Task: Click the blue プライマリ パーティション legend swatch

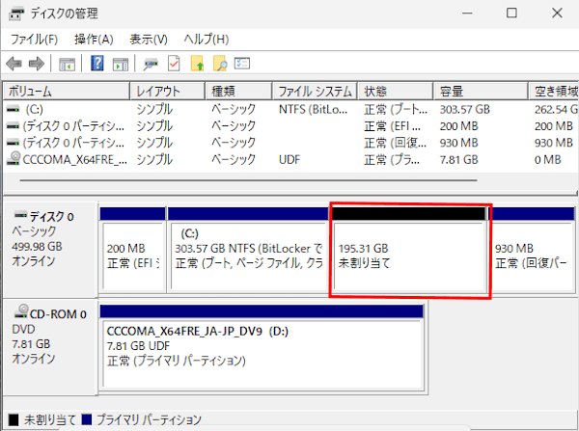Action: click(x=87, y=419)
